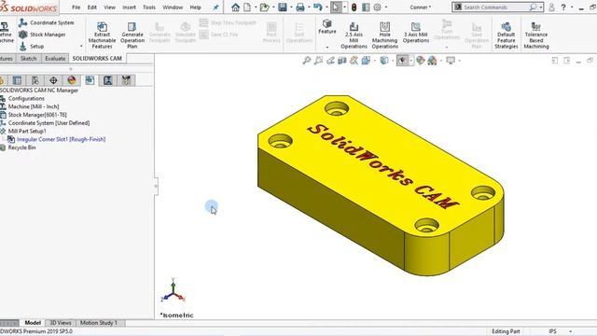Open the Edit menu
Screen dimensions: 597x336
[x=92, y=7]
